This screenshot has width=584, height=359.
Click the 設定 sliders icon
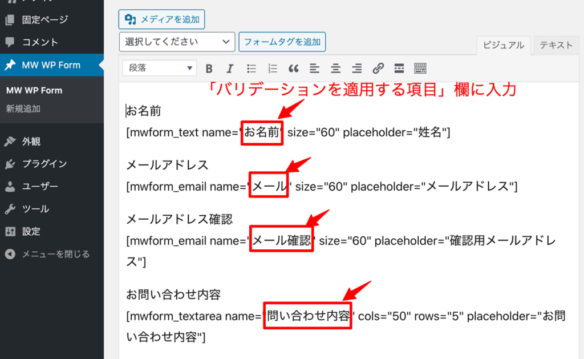point(10,232)
